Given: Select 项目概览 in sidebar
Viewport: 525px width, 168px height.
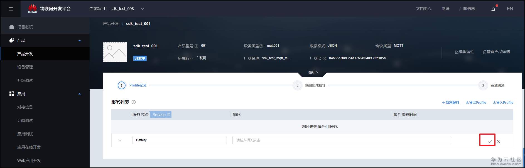Looking at the screenshot, I should point(25,27).
